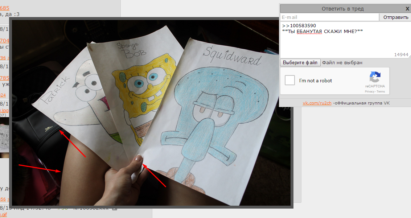Click the reCAPTCHA logo icon
The width and height of the screenshot is (411, 218).
tap(375, 77)
